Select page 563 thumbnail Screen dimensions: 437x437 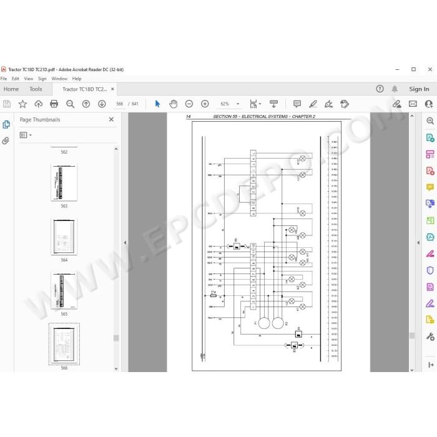64,182
